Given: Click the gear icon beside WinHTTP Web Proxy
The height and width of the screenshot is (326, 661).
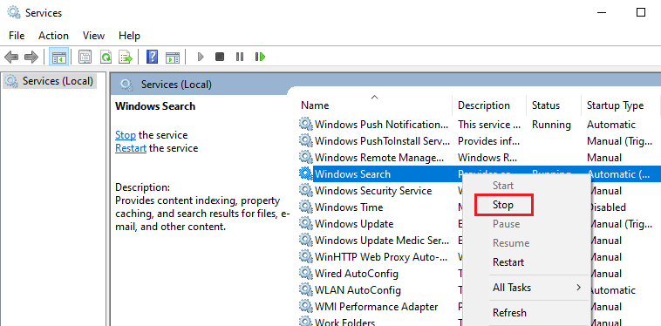Looking at the screenshot, I should click(x=305, y=257).
